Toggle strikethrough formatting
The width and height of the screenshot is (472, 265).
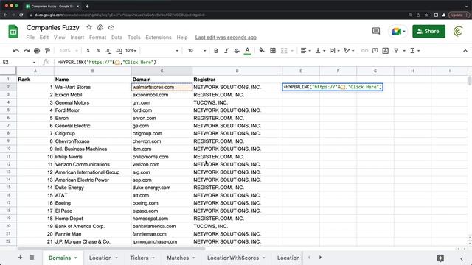(237, 51)
